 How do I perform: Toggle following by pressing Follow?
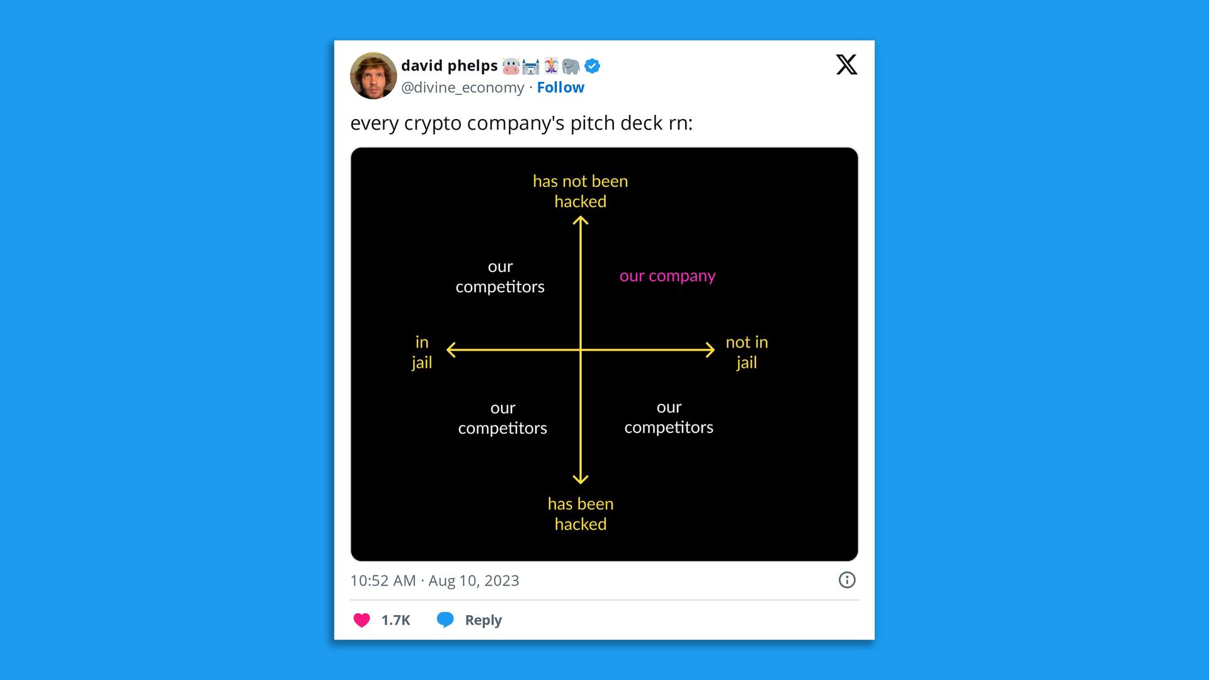[x=560, y=88]
